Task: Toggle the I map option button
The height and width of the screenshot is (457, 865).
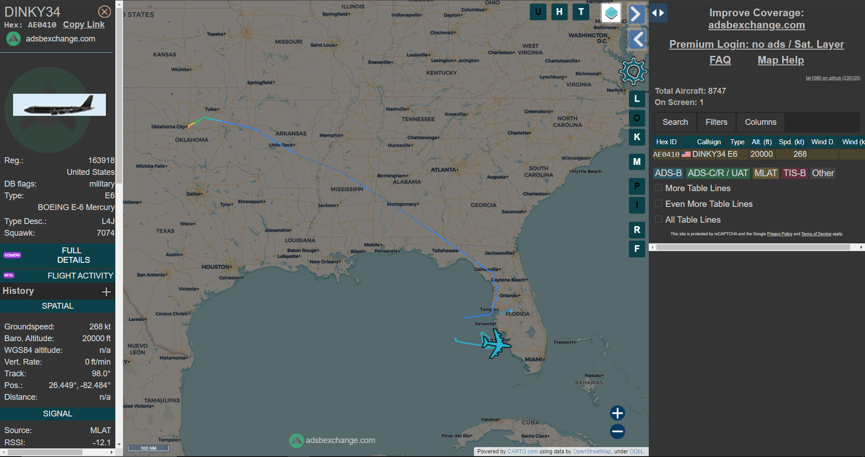Action: pyautogui.click(x=637, y=205)
